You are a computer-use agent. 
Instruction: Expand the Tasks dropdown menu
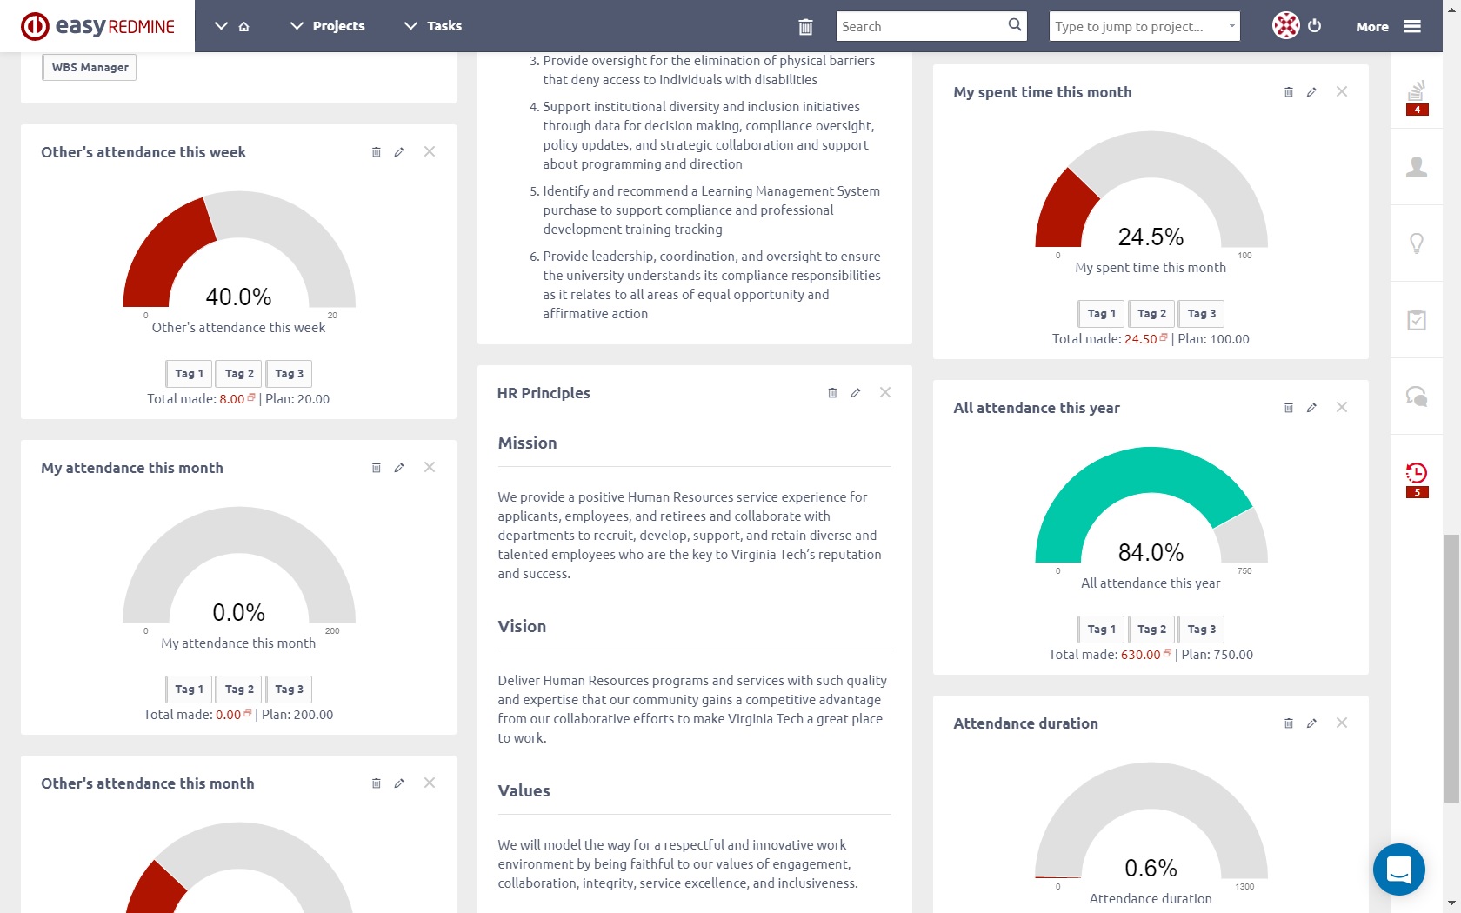[433, 26]
